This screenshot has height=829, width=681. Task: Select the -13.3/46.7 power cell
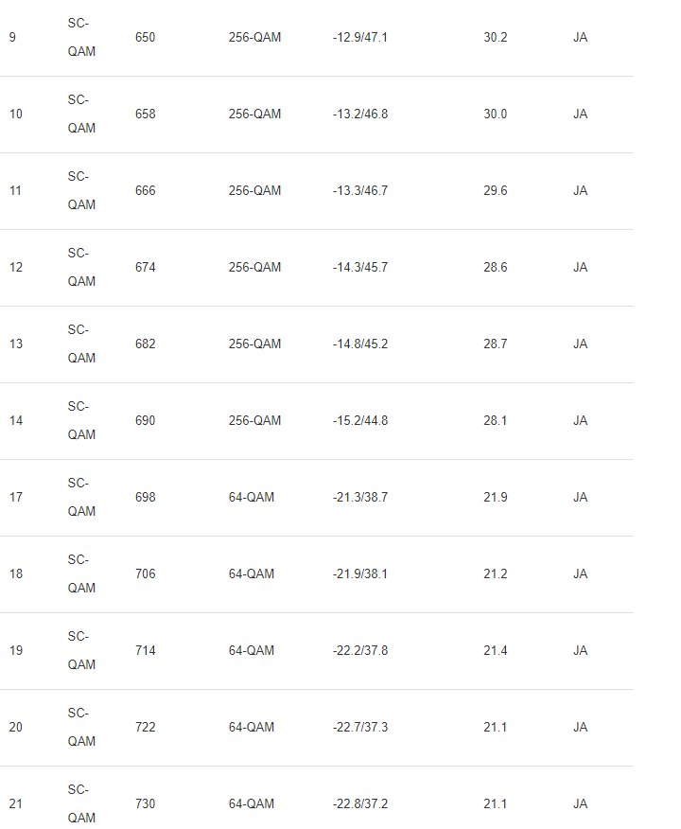pyautogui.click(x=360, y=191)
